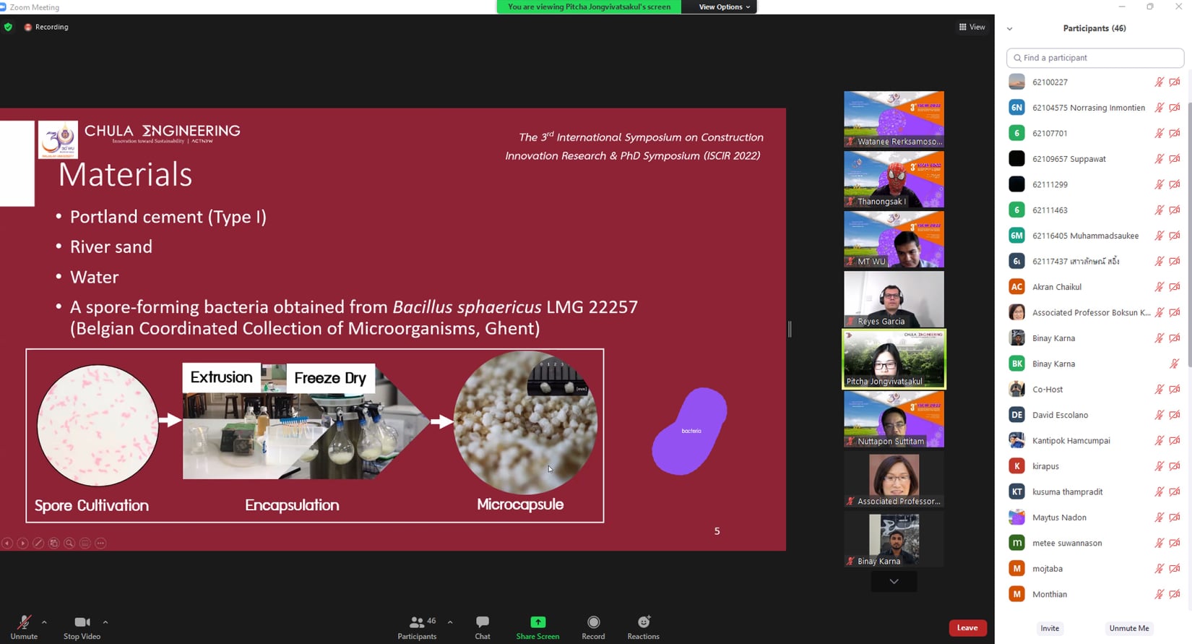
Task: Open the View Options dropdown
Action: [x=724, y=7]
